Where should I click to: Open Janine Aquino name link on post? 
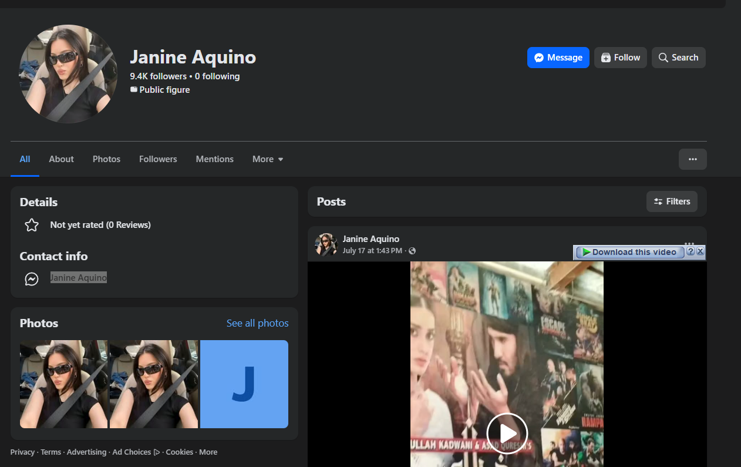(x=371, y=239)
